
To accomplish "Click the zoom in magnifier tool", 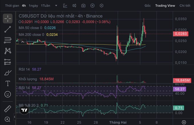I will point(8,119).
